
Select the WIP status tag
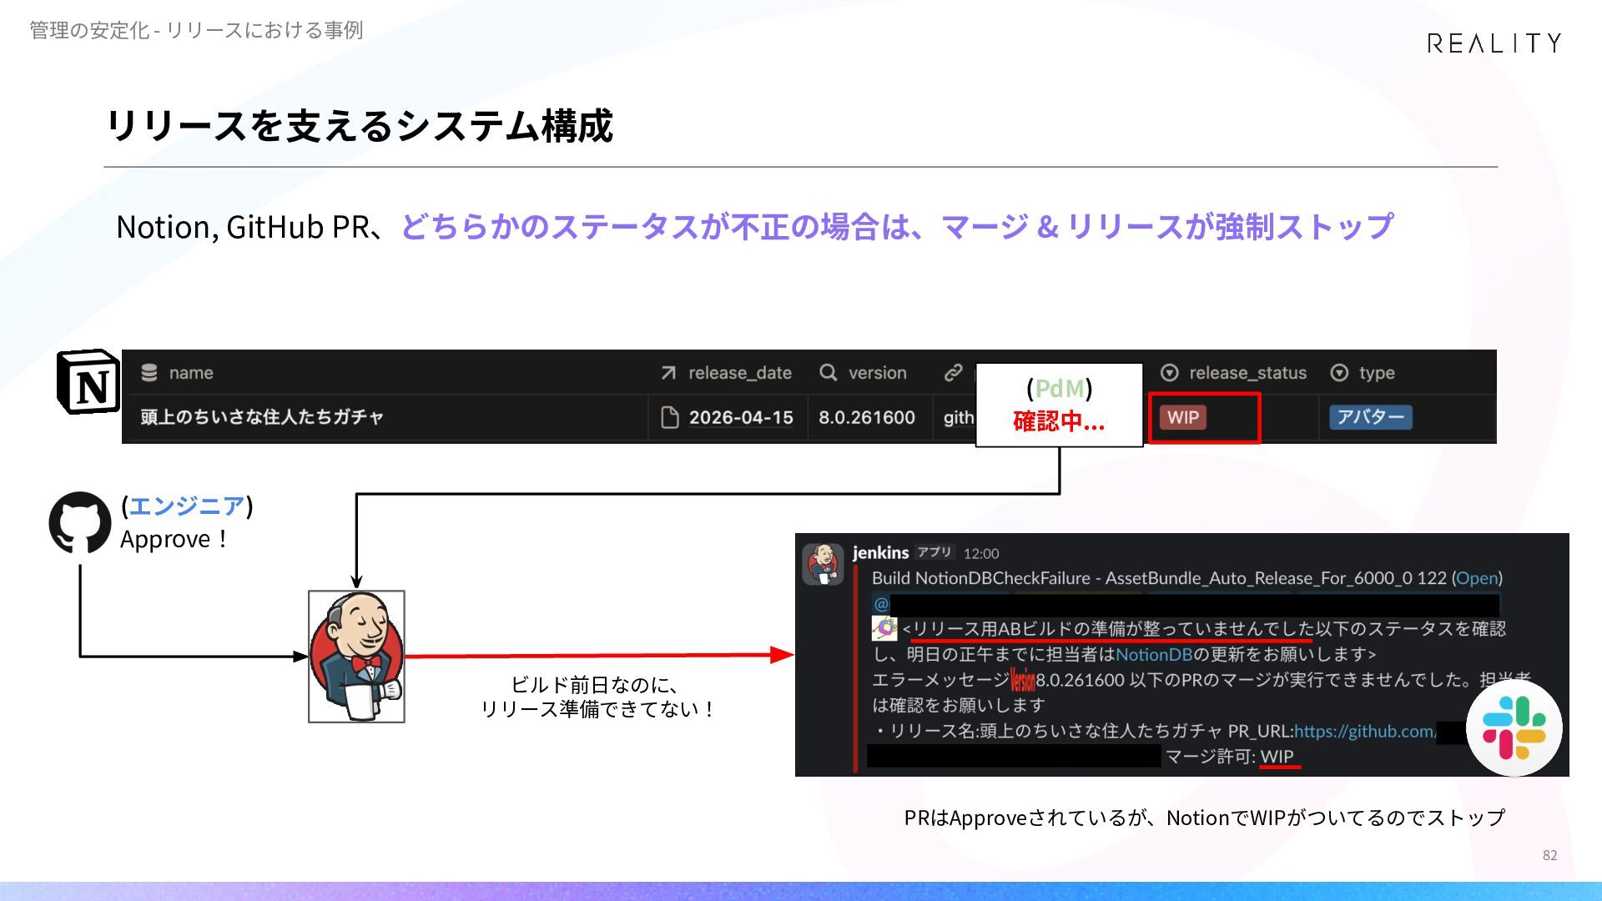[1183, 417]
